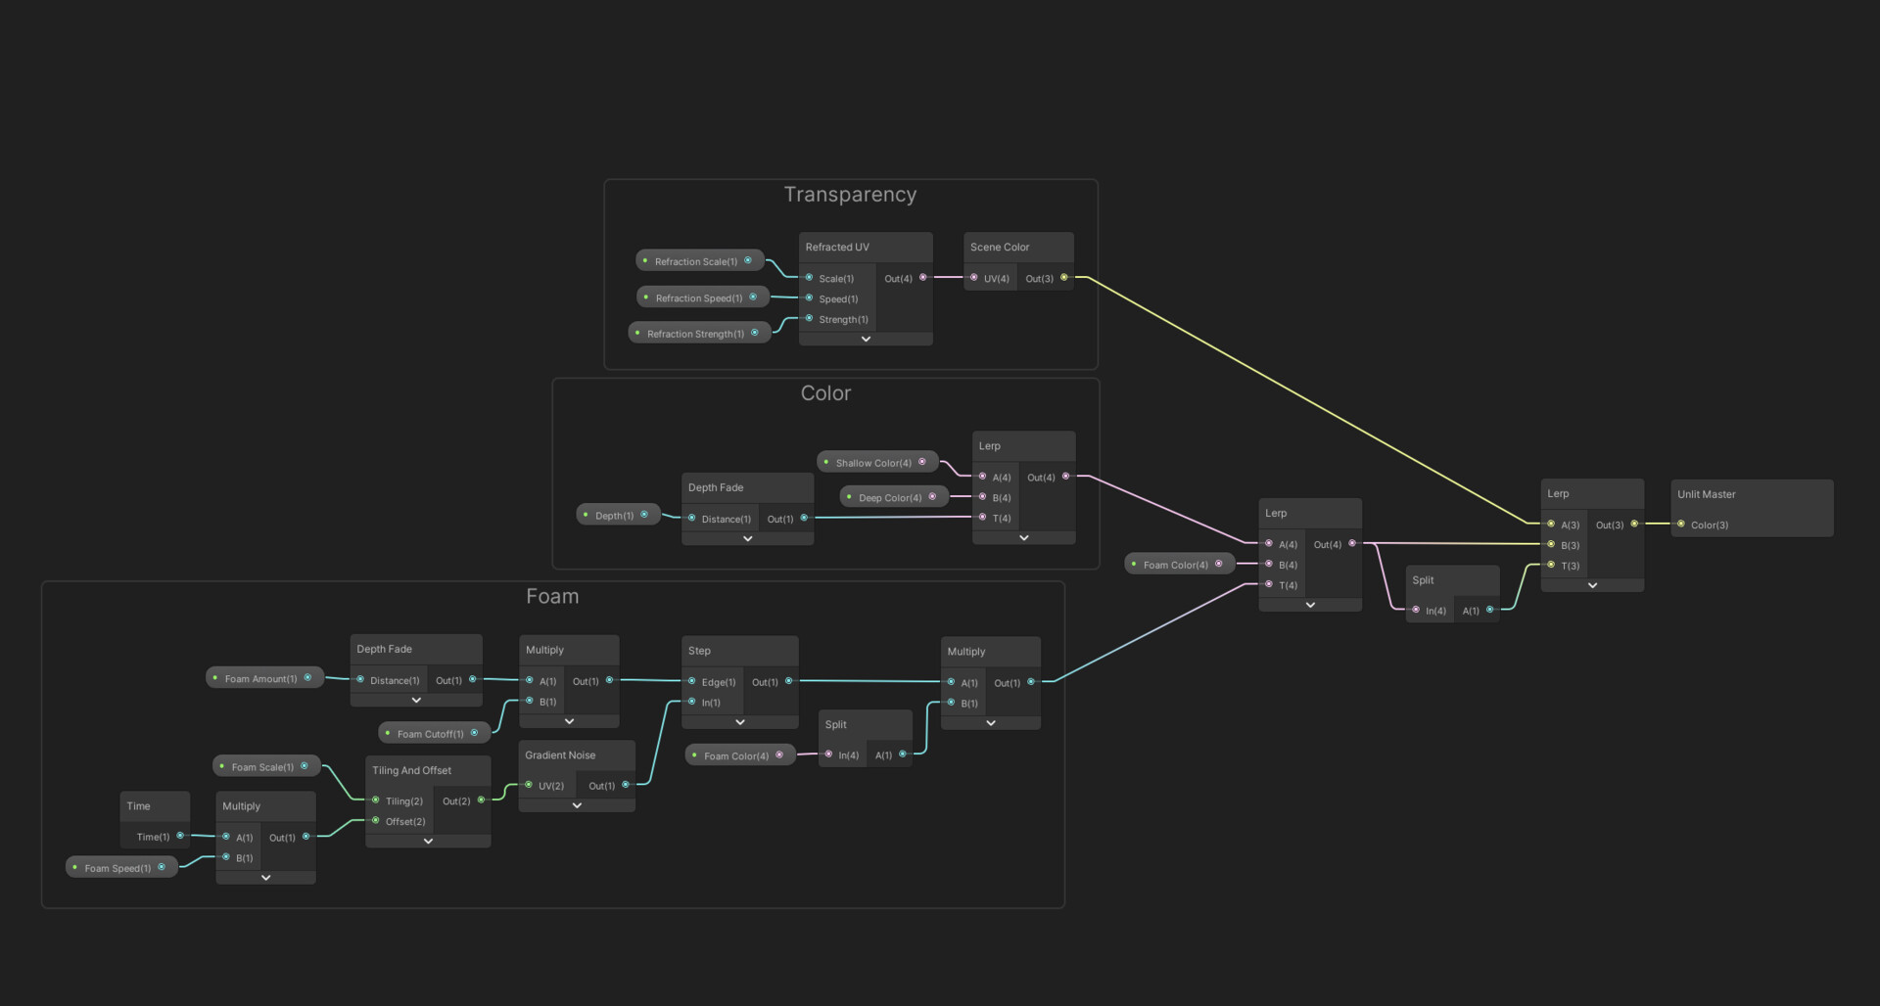The height and width of the screenshot is (1006, 1880).
Task: Click the A(1) output port on right Split node
Action: click(1490, 610)
